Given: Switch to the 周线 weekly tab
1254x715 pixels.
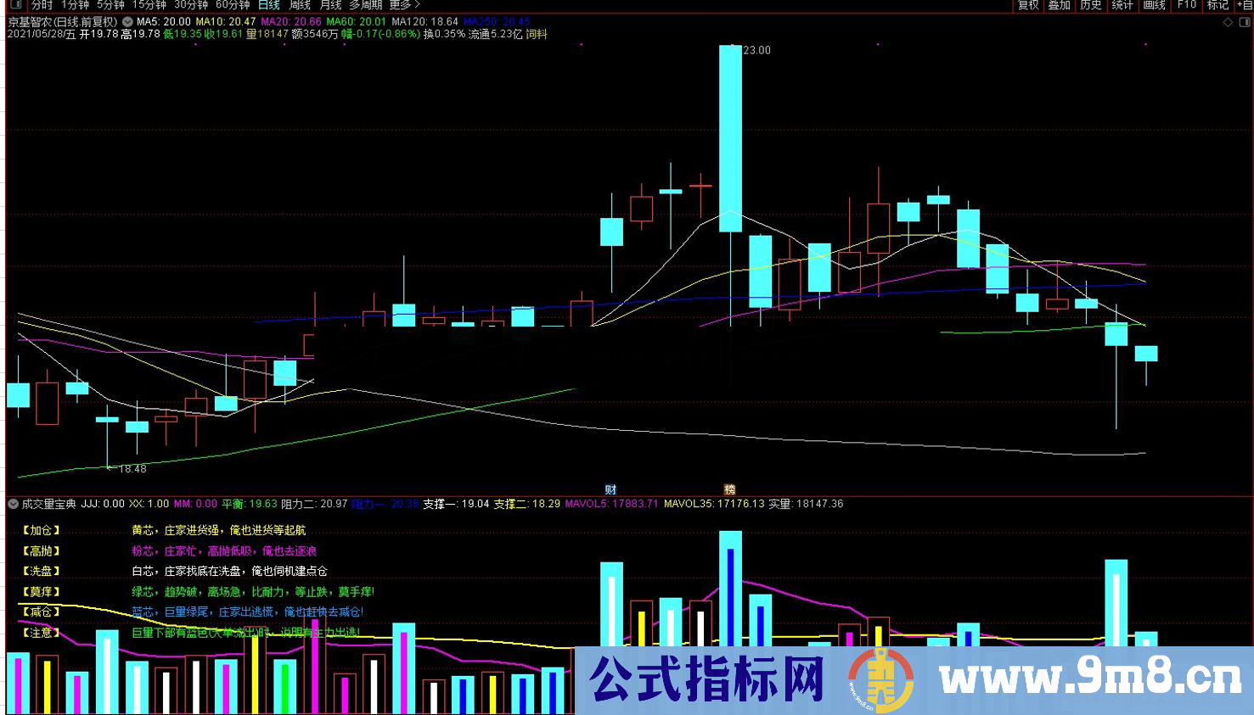Looking at the screenshot, I should coord(299,4).
